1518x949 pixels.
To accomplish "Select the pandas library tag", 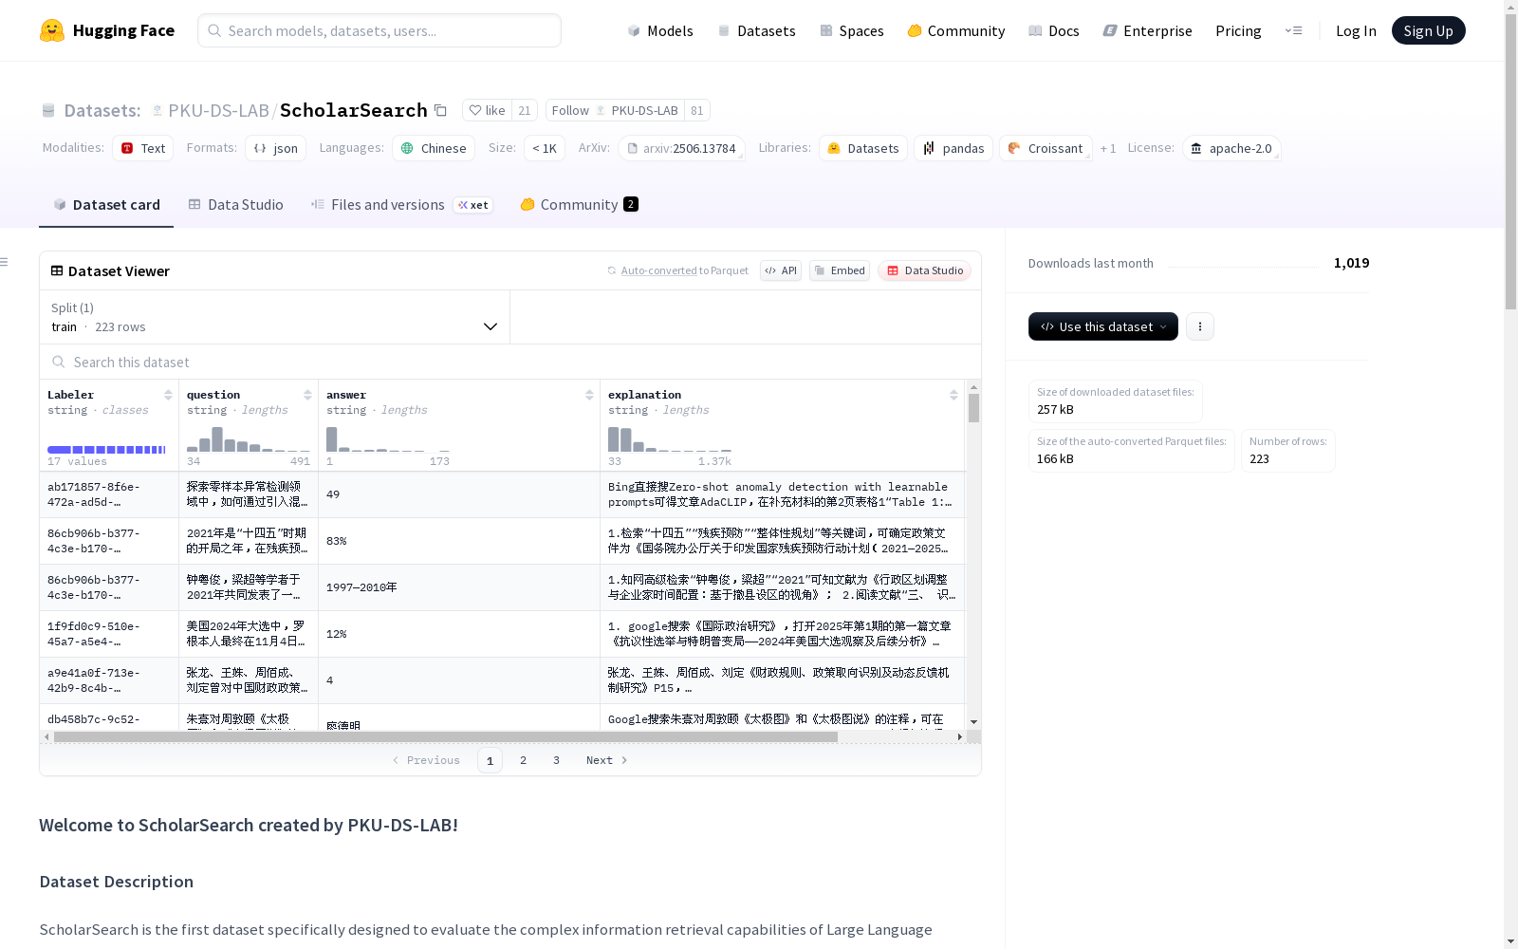I will point(953,148).
